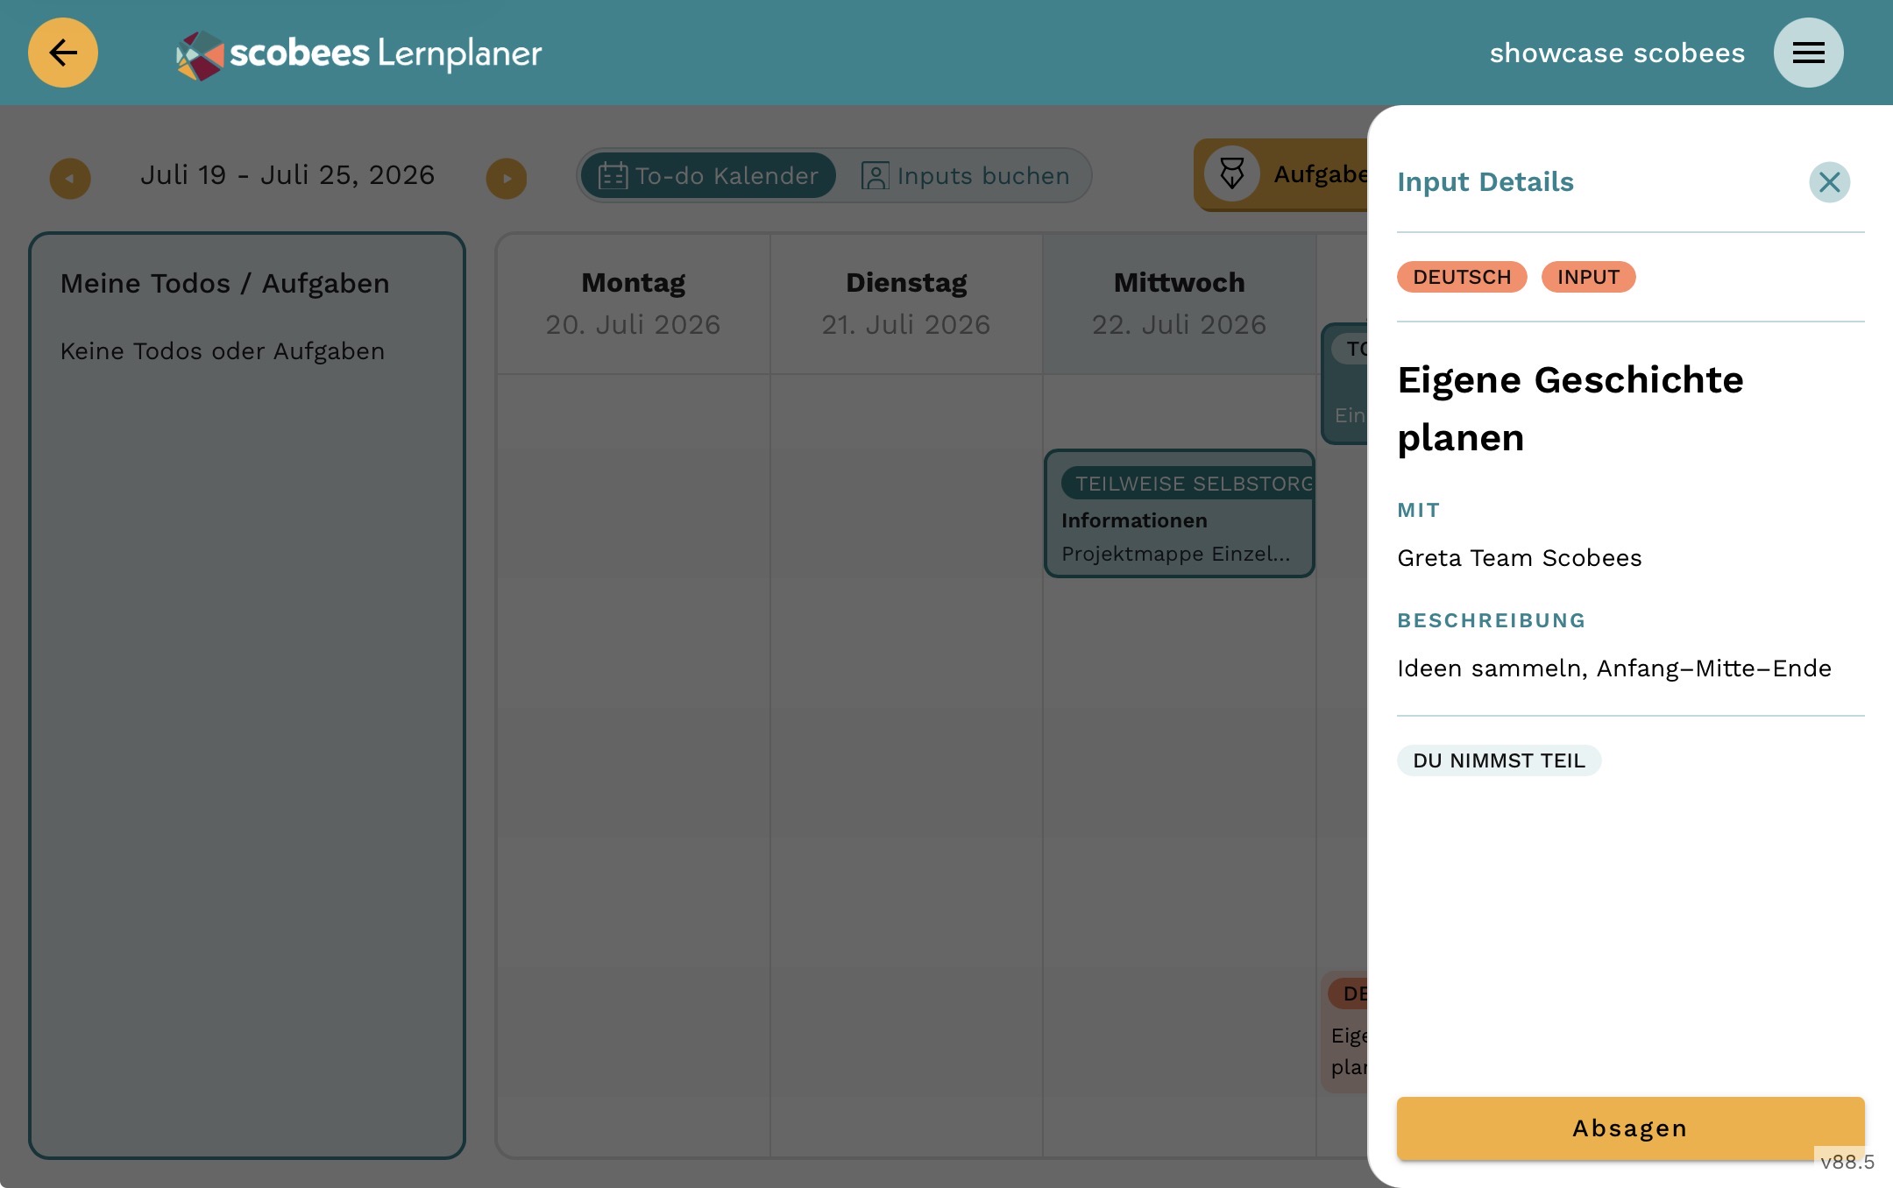The image size is (1893, 1188).
Task: Click the scobees logo icon
Action: (200, 54)
